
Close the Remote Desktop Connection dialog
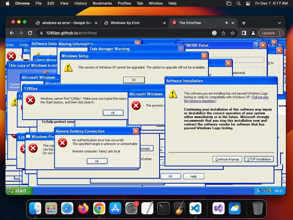click(136, 131)
